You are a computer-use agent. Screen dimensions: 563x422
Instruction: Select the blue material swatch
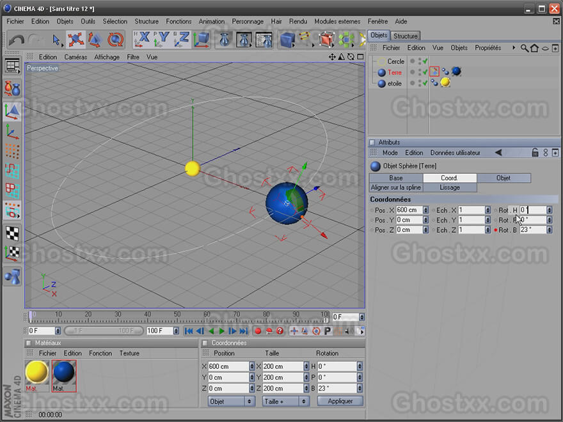[64, 372]
